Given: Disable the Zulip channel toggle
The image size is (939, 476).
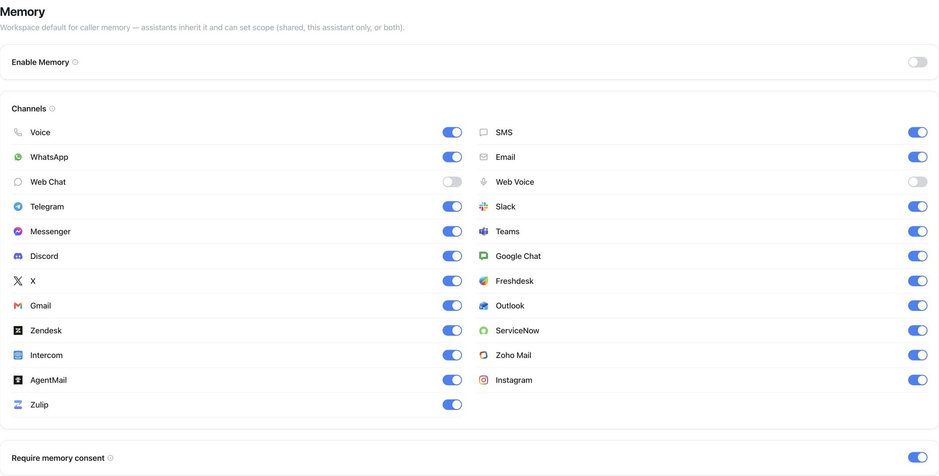Looking at the screenshot, I should pyautogui.click(x=452, y=405).
